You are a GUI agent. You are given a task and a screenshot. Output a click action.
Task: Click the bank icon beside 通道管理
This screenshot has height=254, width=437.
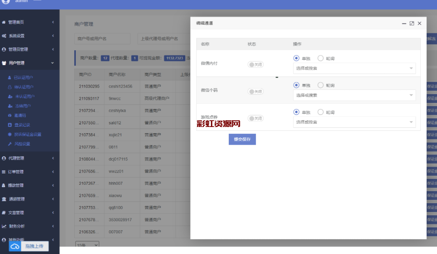coord(4,199)
